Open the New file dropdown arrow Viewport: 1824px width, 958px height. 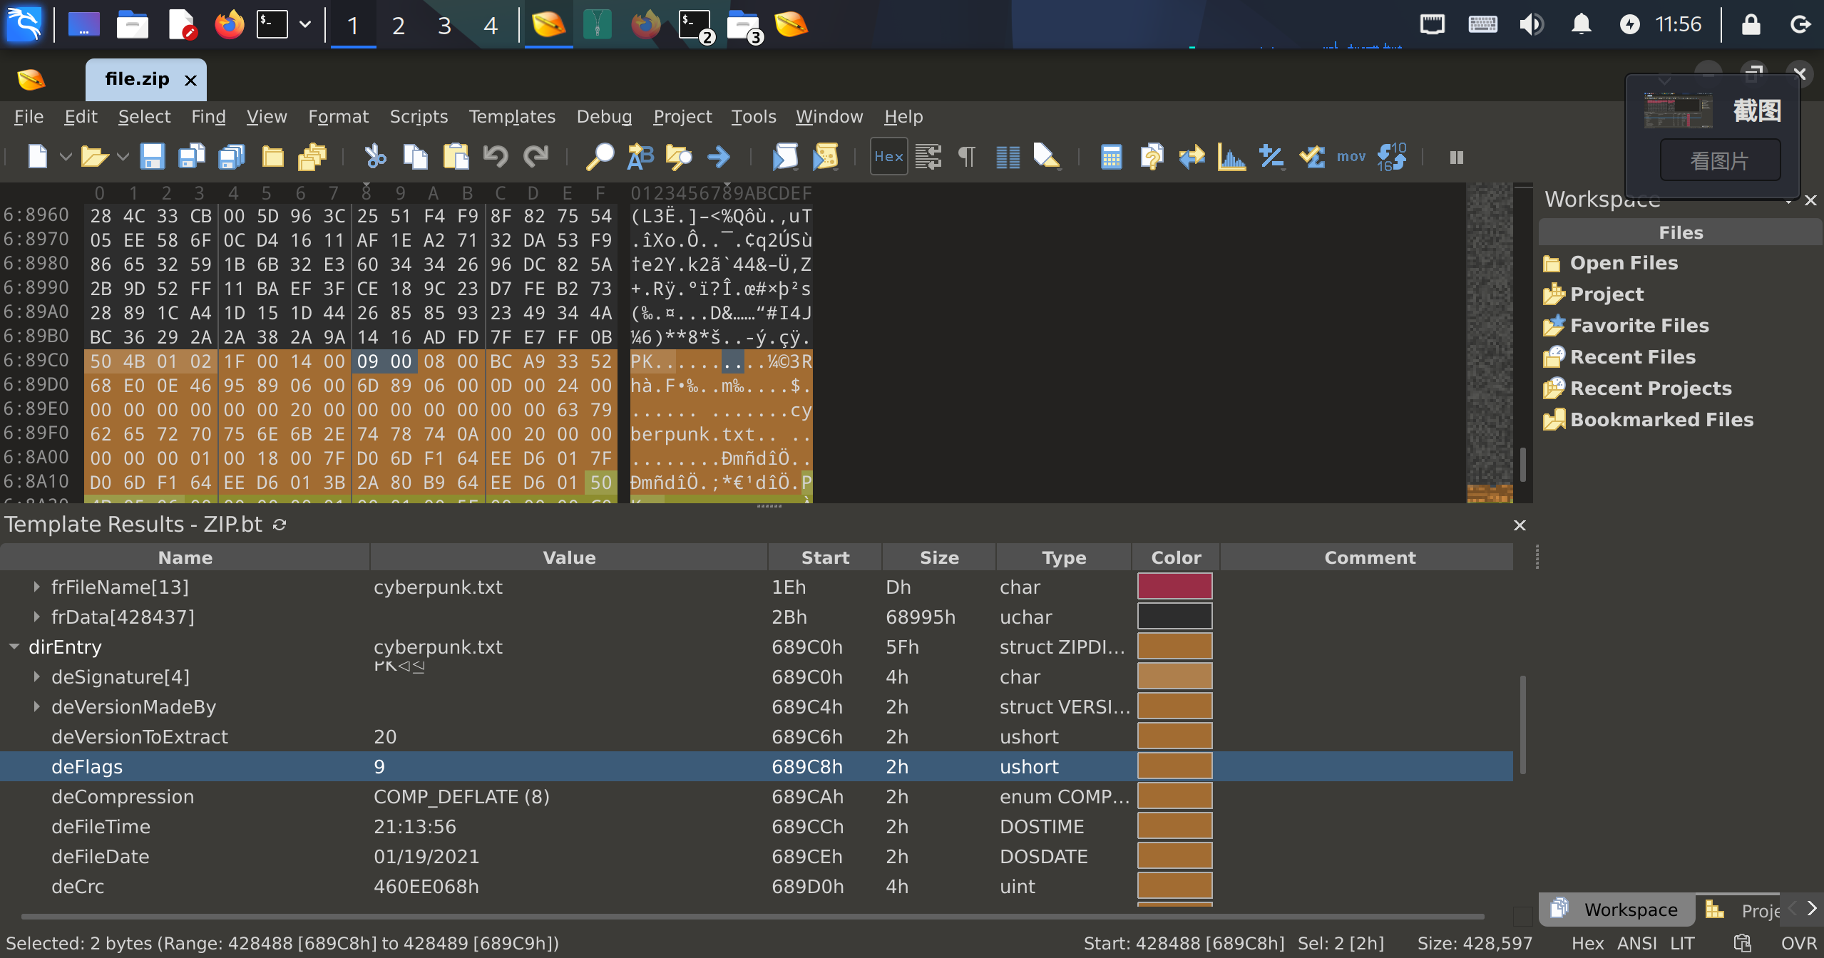point(66,156)
